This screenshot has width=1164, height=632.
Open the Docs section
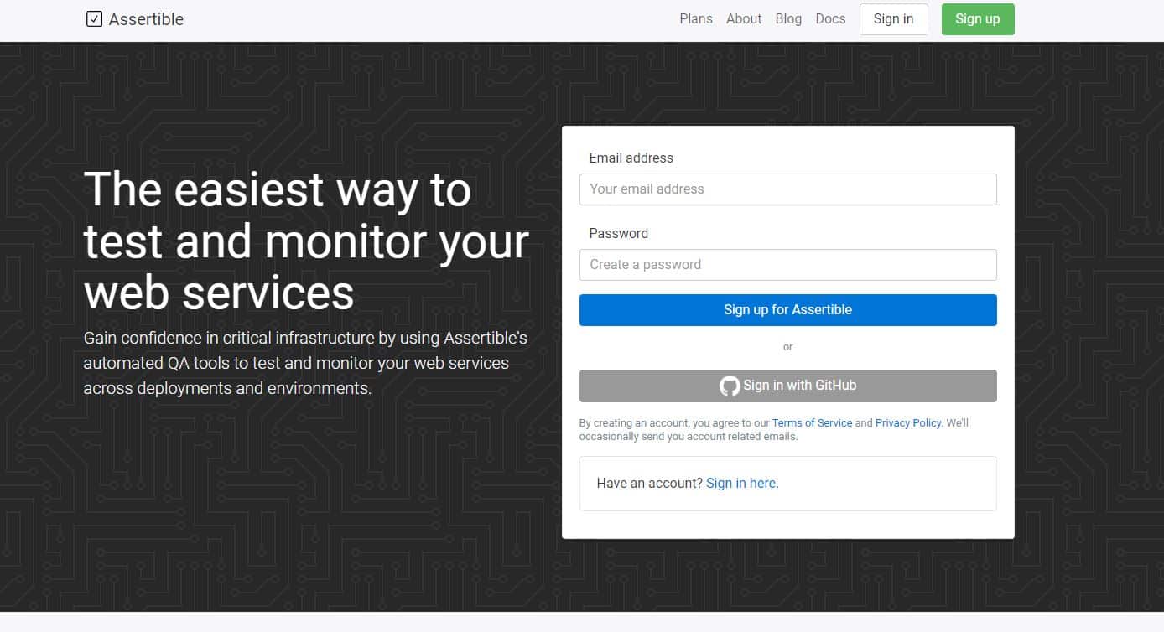829,18
